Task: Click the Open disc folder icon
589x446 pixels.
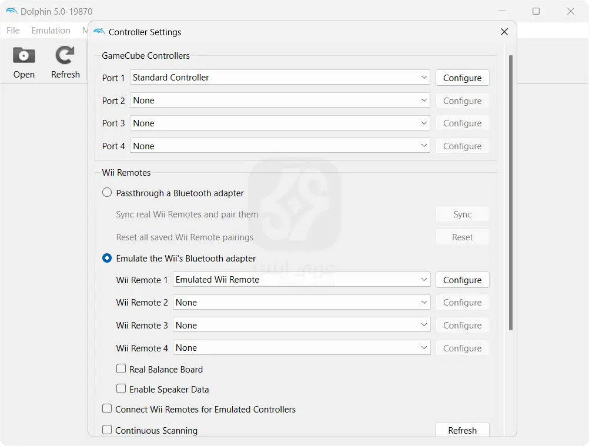Action: point(24,56)
